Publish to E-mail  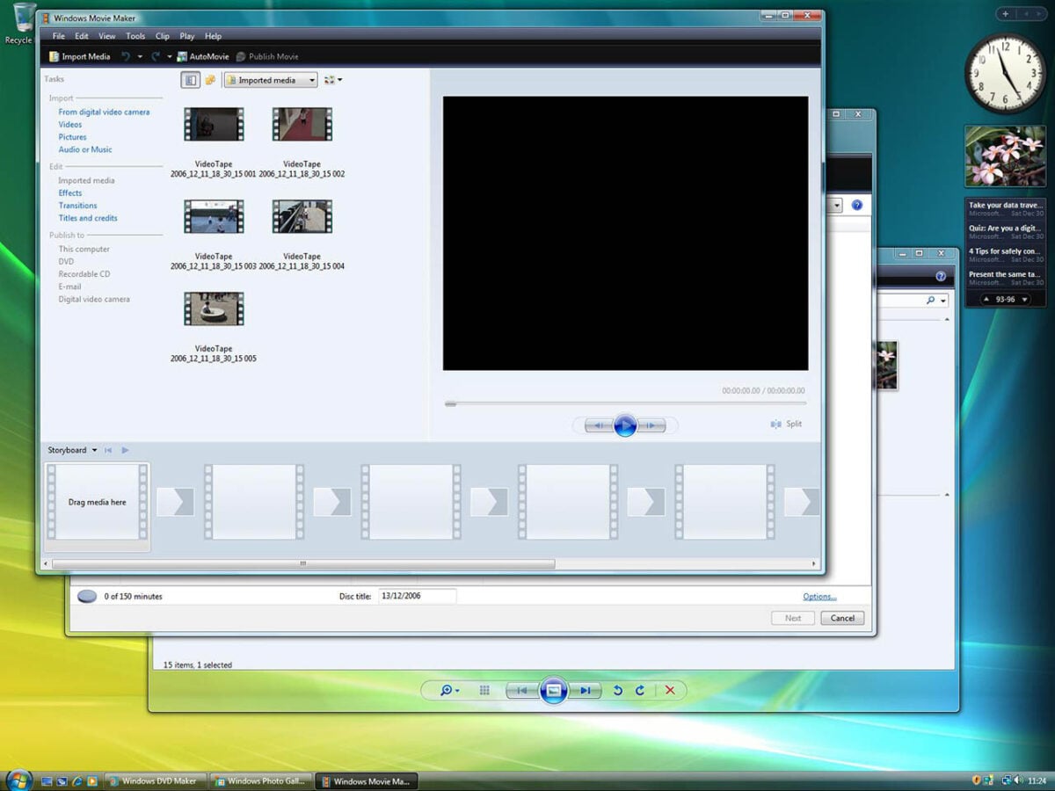point(70,287)
